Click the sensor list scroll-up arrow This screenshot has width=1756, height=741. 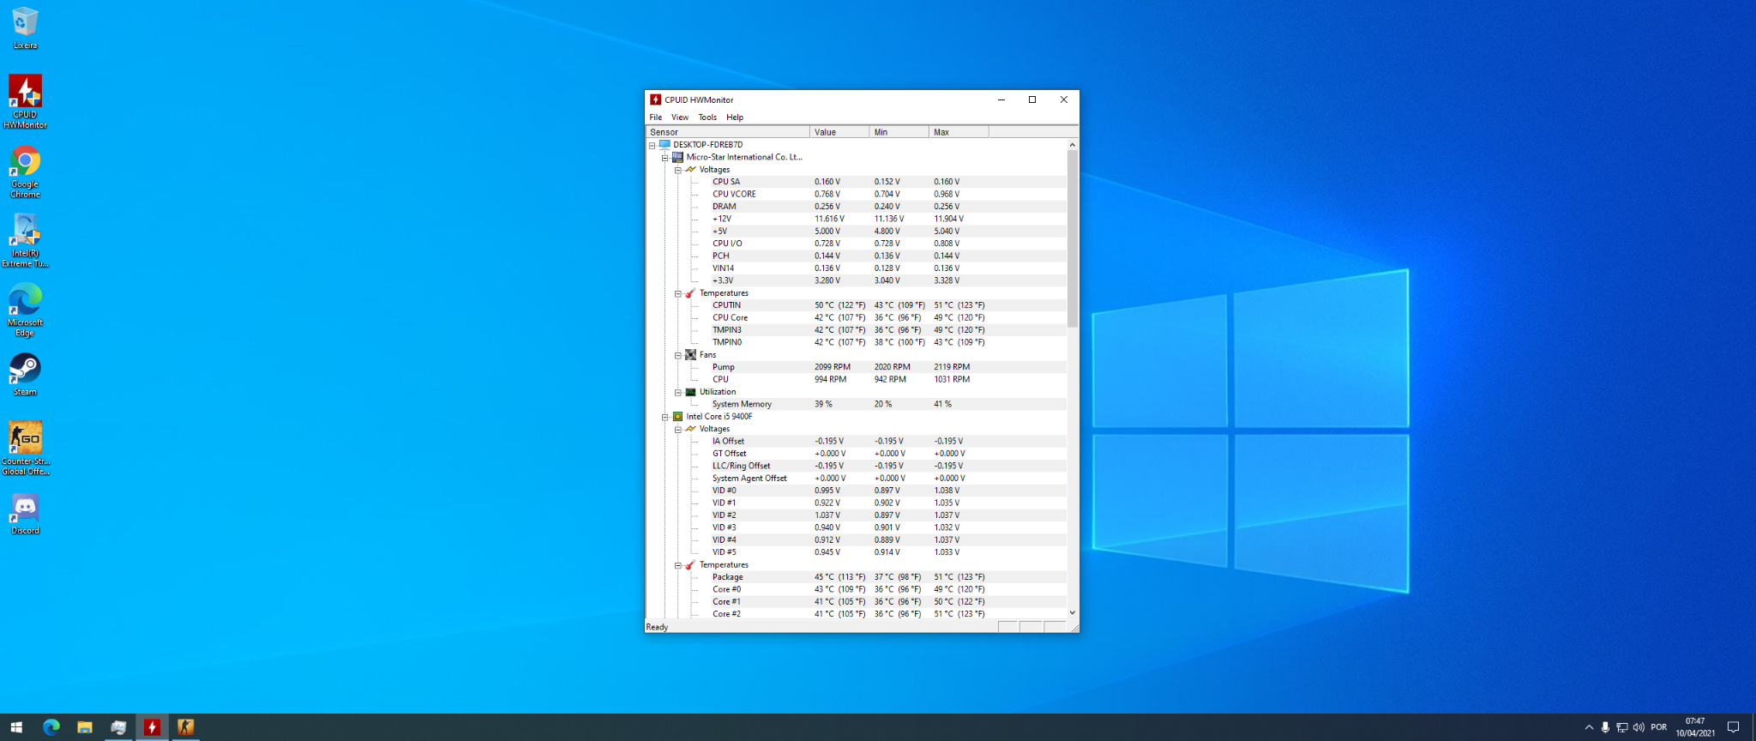[x=1072, y=145]
